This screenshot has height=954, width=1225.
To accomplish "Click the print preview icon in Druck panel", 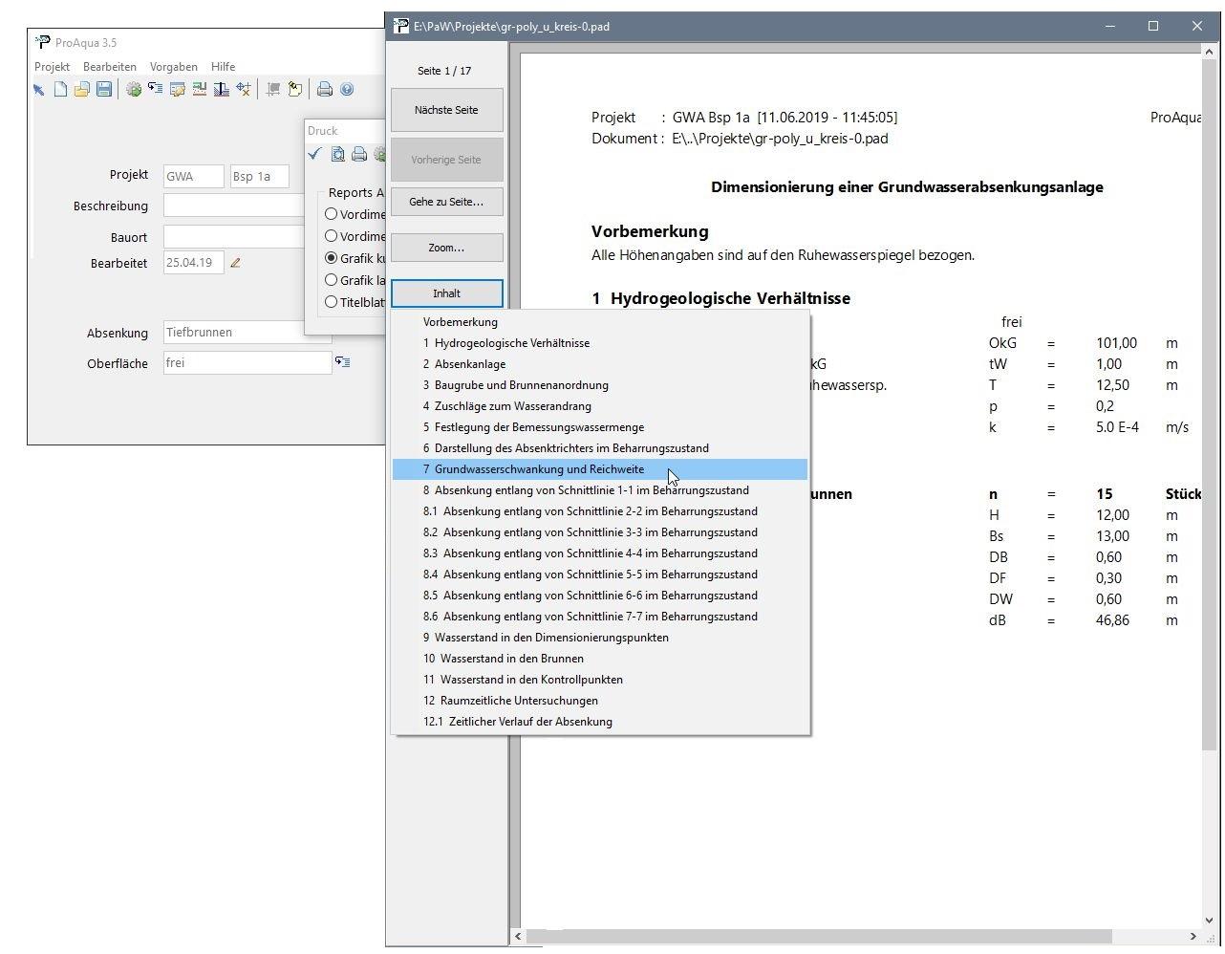I will tap(337, 154).
